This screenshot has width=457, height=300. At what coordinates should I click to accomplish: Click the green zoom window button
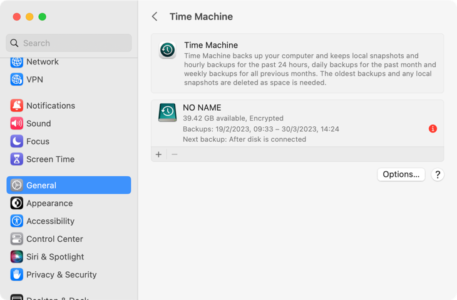click(43, 17)
